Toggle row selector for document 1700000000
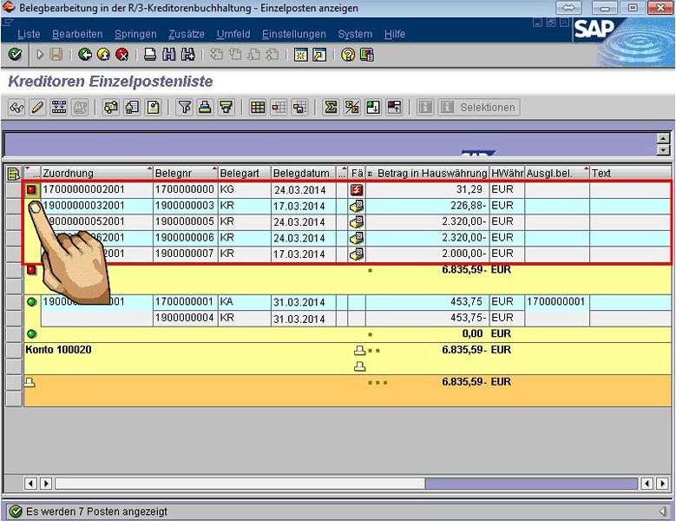The width and height of the screenshot is (676, 521). tap(14, 190)
